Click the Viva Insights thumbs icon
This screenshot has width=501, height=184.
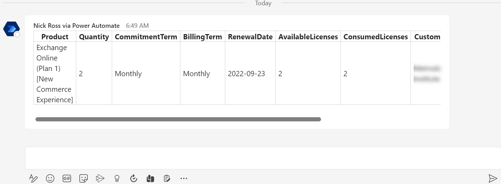150,178
